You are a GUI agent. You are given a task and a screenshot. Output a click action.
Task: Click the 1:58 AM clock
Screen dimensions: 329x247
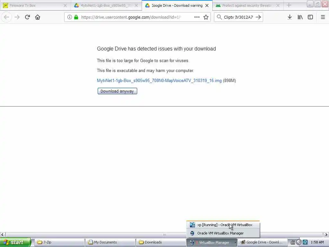317,242
